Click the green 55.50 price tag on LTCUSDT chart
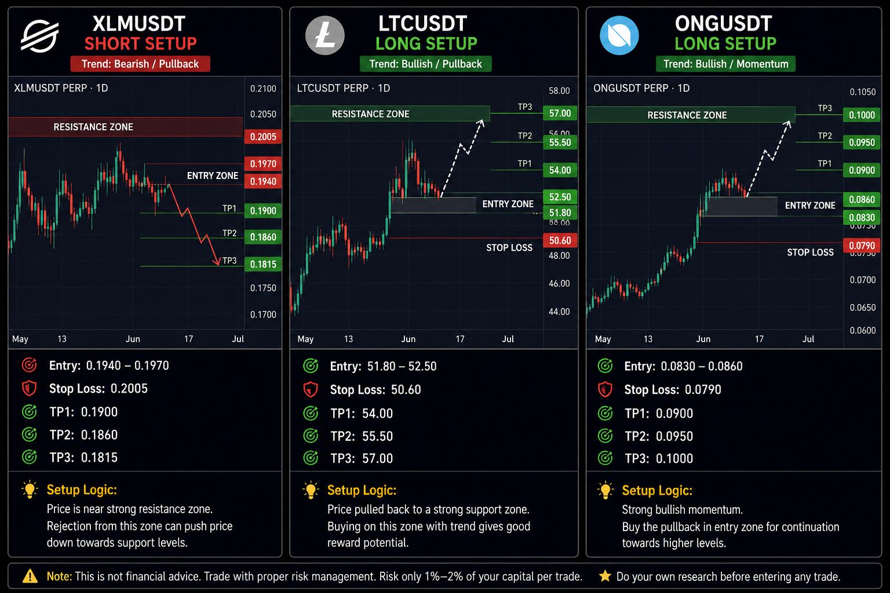 pos(560,142)
